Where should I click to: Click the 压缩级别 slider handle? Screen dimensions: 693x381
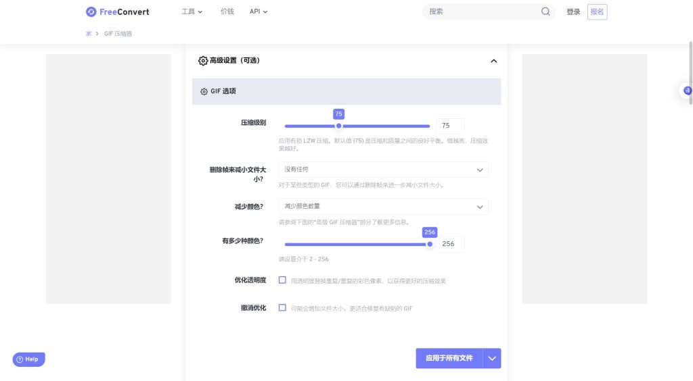pyautogui.click(x=339, y=126)
